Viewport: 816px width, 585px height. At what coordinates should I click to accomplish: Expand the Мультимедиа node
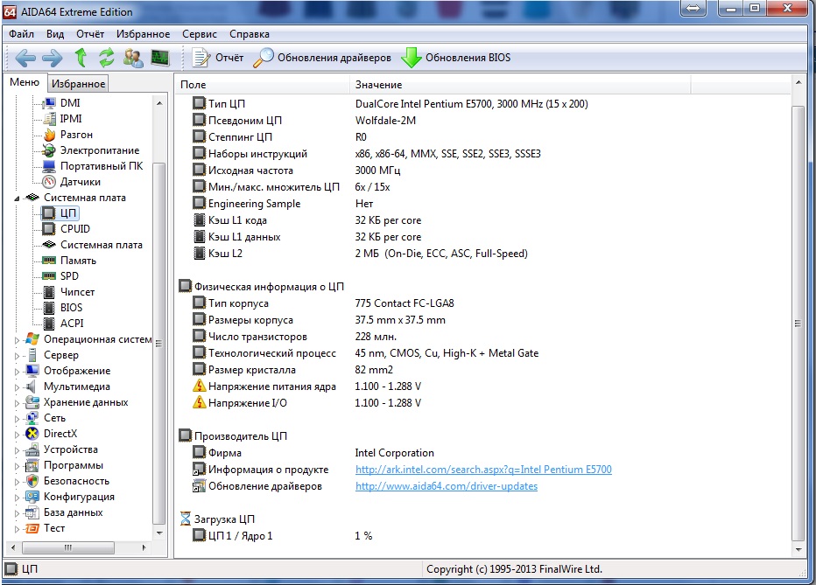[x=17, y=387]
